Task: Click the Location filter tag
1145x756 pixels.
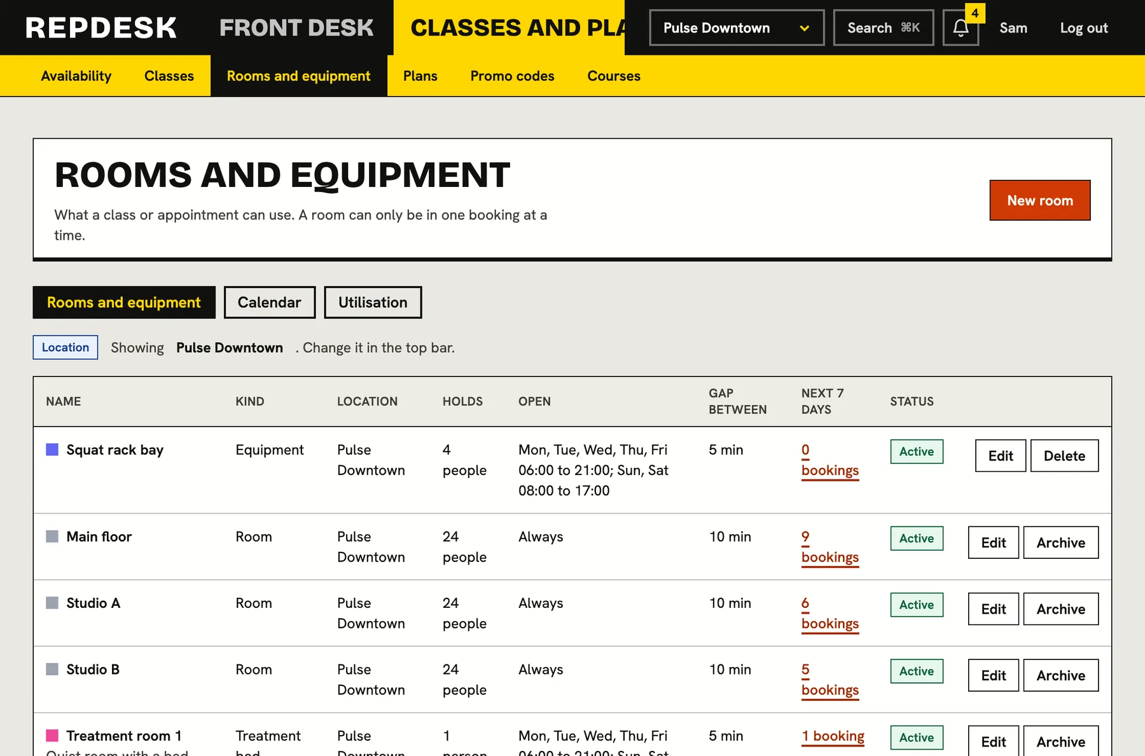Action: [x=66, y=347]
